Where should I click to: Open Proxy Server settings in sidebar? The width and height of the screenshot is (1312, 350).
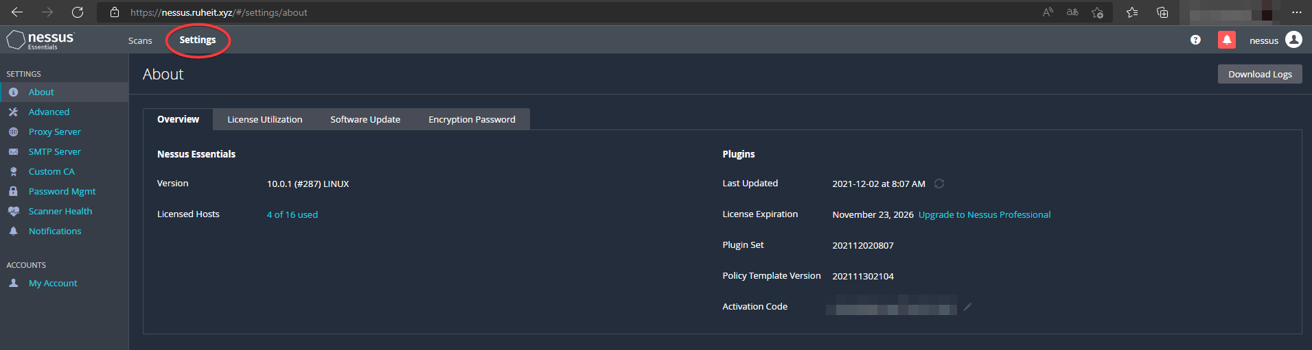point(54,132)
